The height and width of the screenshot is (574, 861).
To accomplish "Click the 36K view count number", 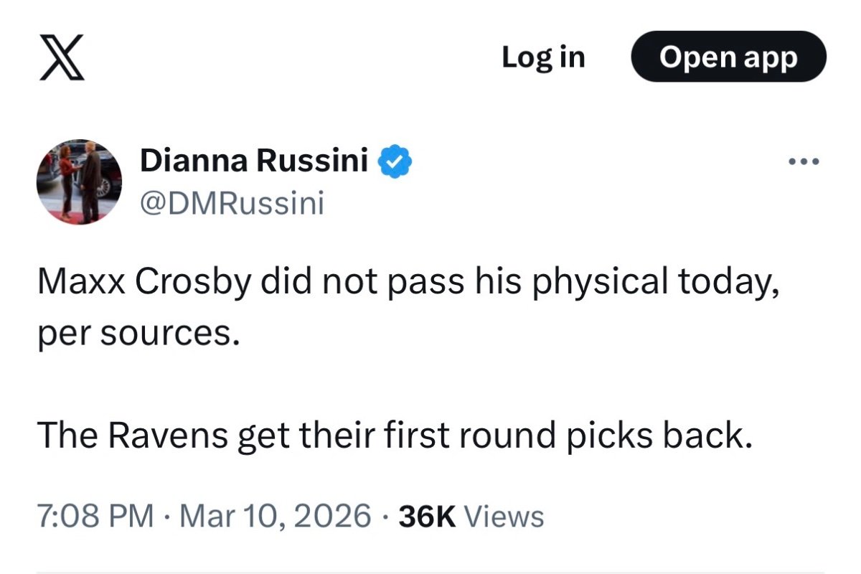I will (427, 516).
